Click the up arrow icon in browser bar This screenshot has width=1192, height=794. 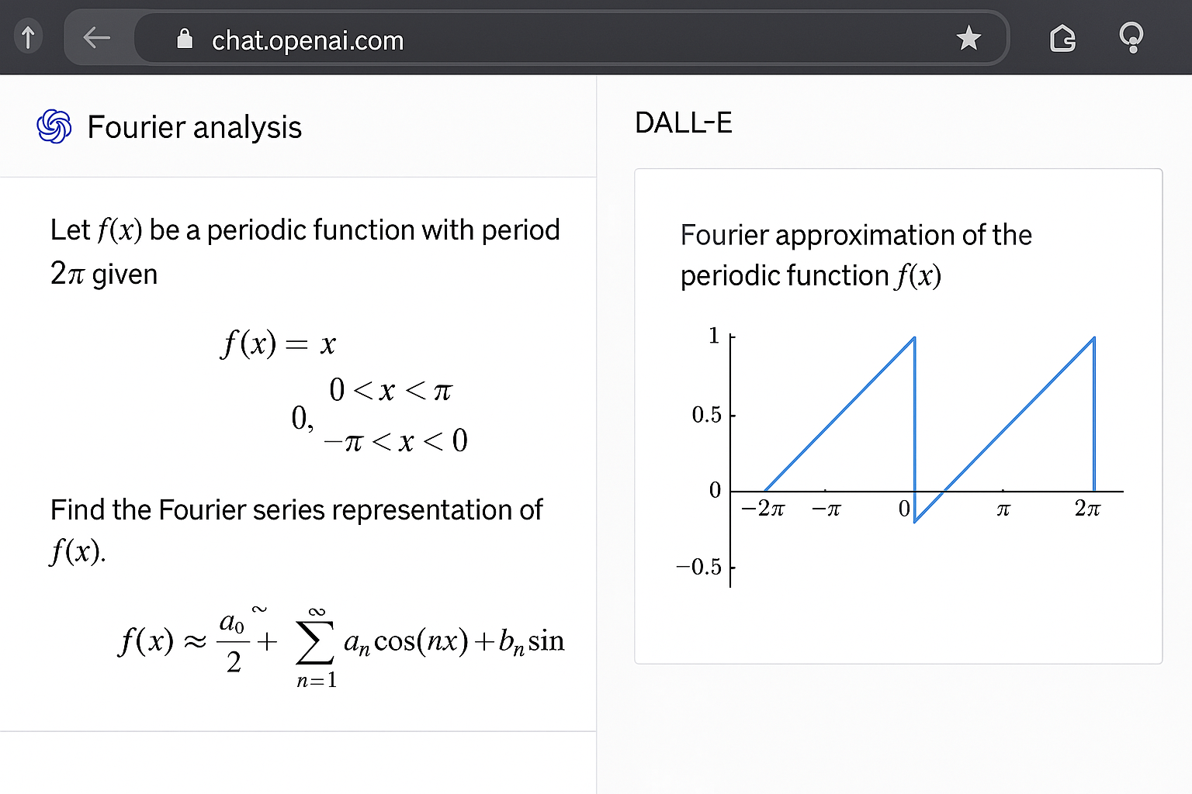point(29,37)
